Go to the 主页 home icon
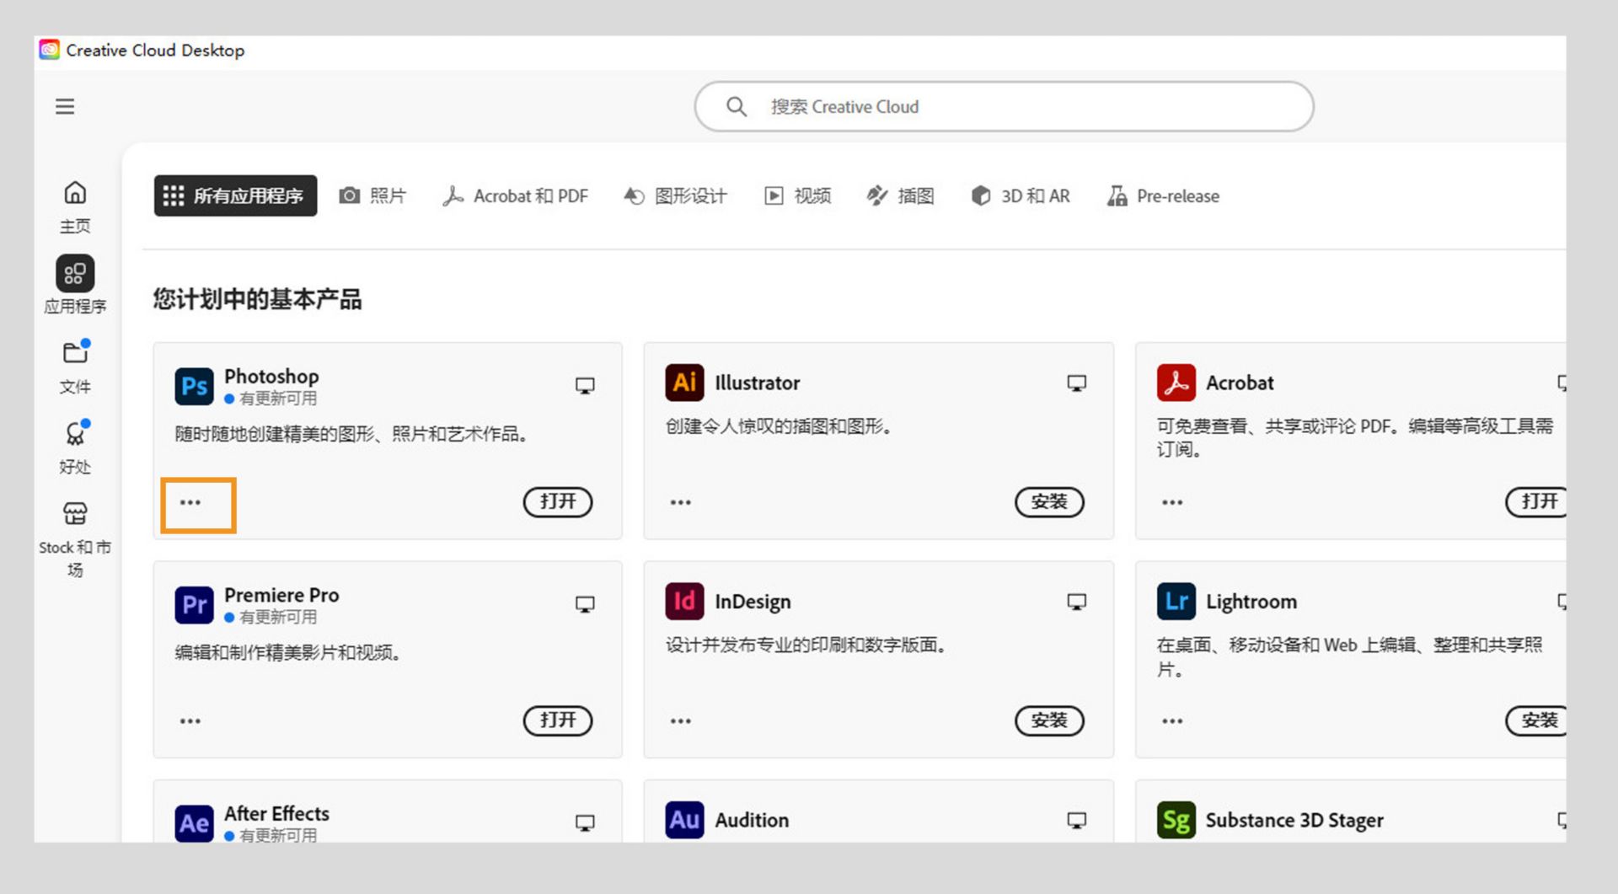Screen dimensions: 1618x894 tap(75, 193)
